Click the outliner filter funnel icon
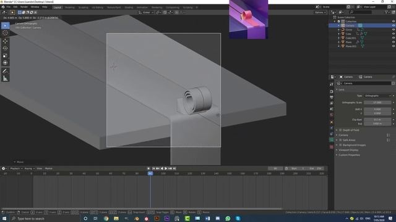Screen dimensions: 396x222 click(386, 12)
